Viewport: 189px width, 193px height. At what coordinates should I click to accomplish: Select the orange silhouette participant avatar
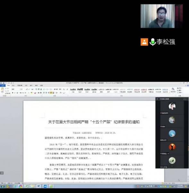click(x=172, y=147)
